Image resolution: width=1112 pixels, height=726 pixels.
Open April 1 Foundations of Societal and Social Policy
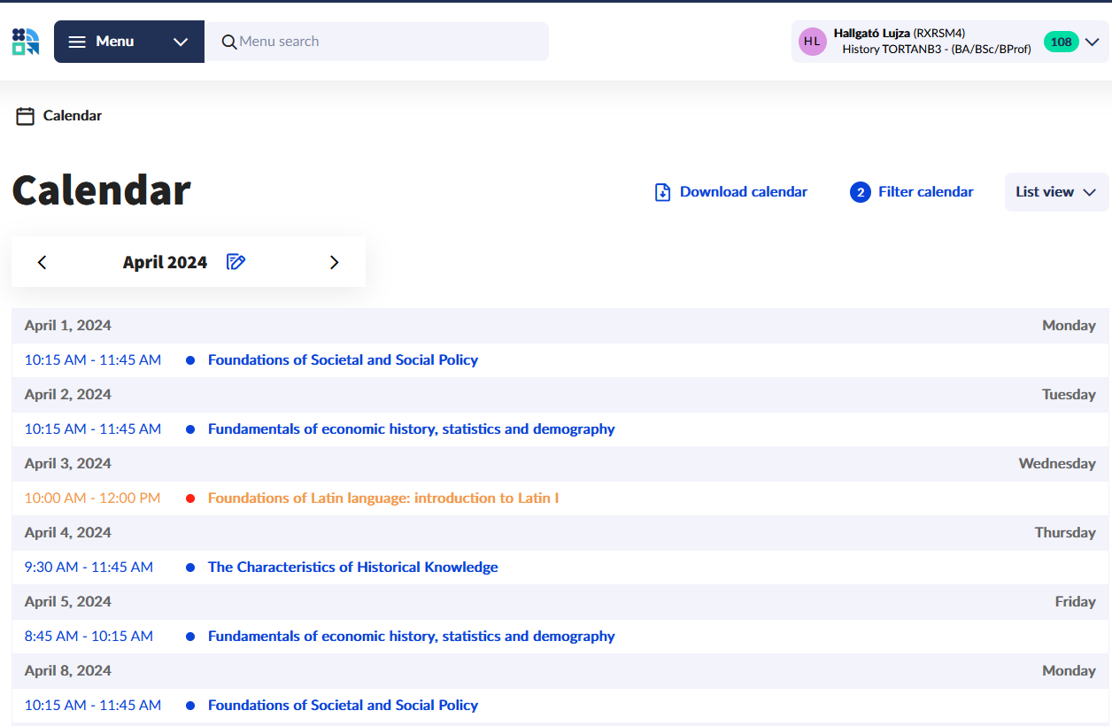(343, 360)
